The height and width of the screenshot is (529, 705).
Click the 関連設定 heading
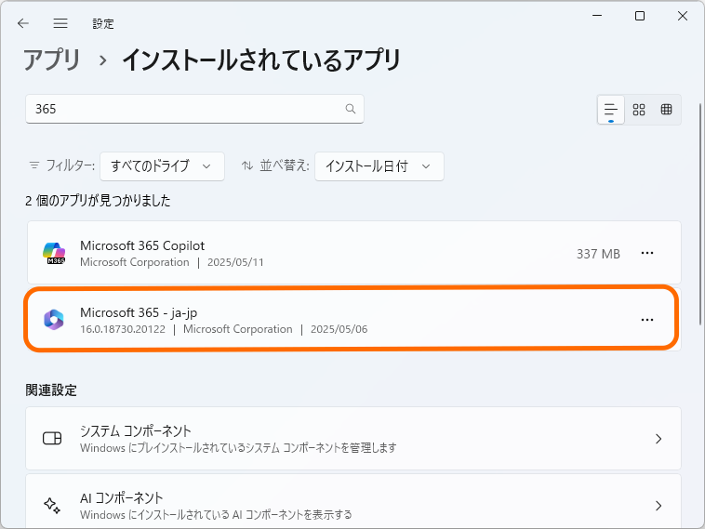51,390
